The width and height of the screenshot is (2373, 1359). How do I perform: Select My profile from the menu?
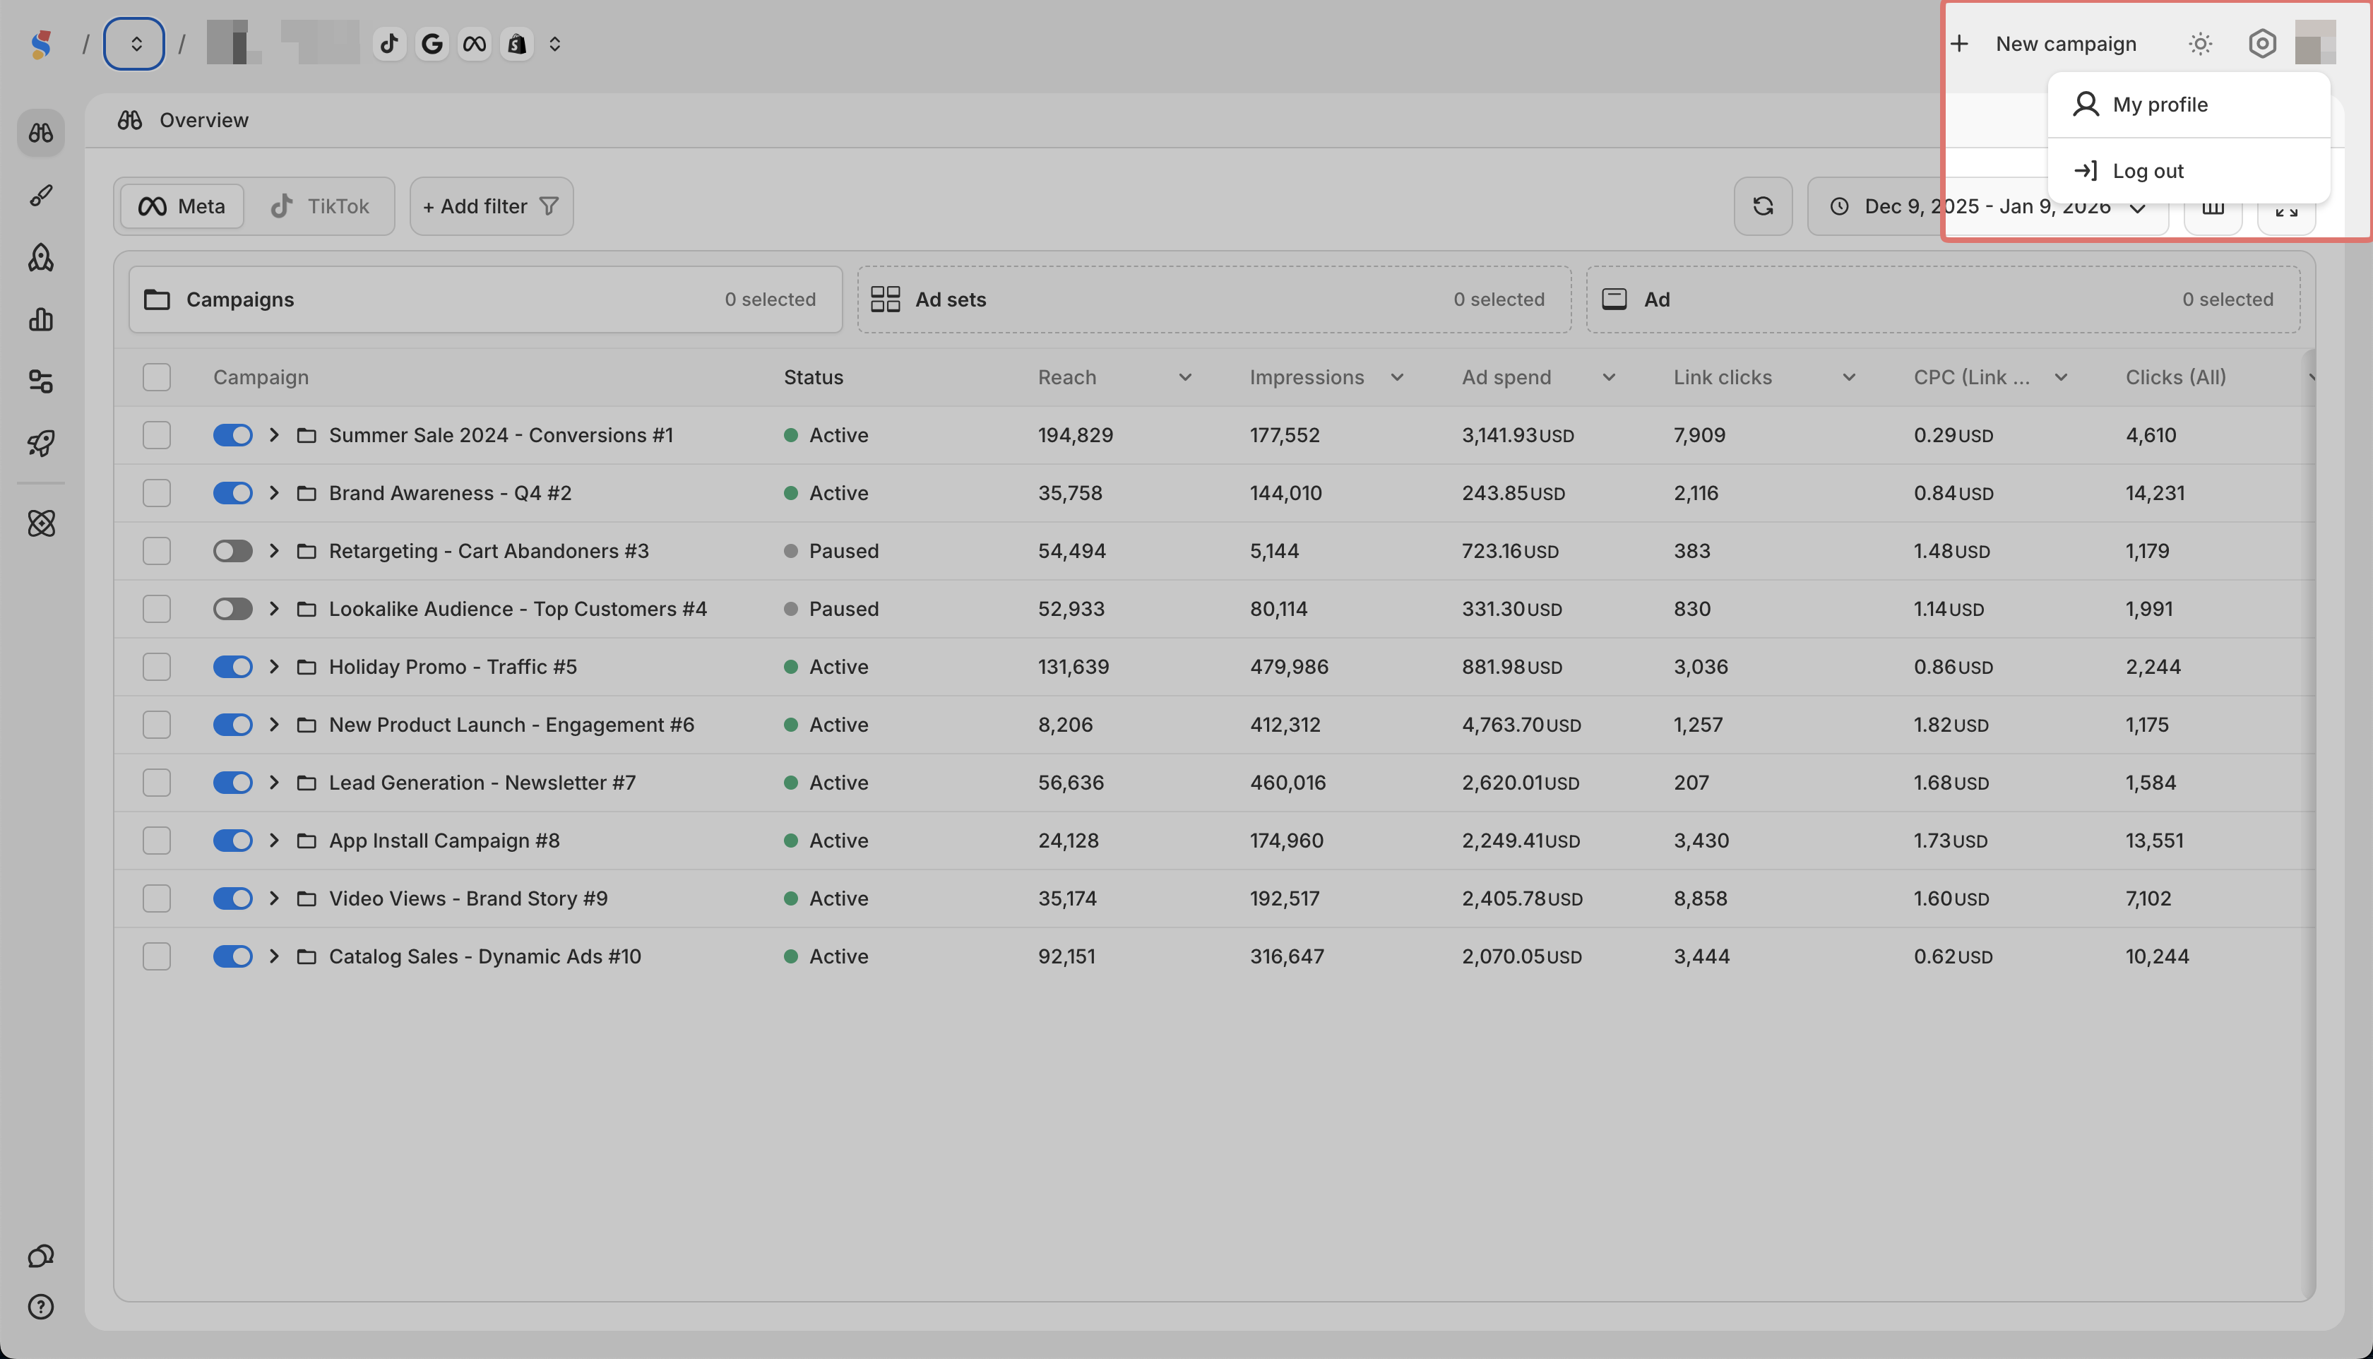[x=2159, y=105]
